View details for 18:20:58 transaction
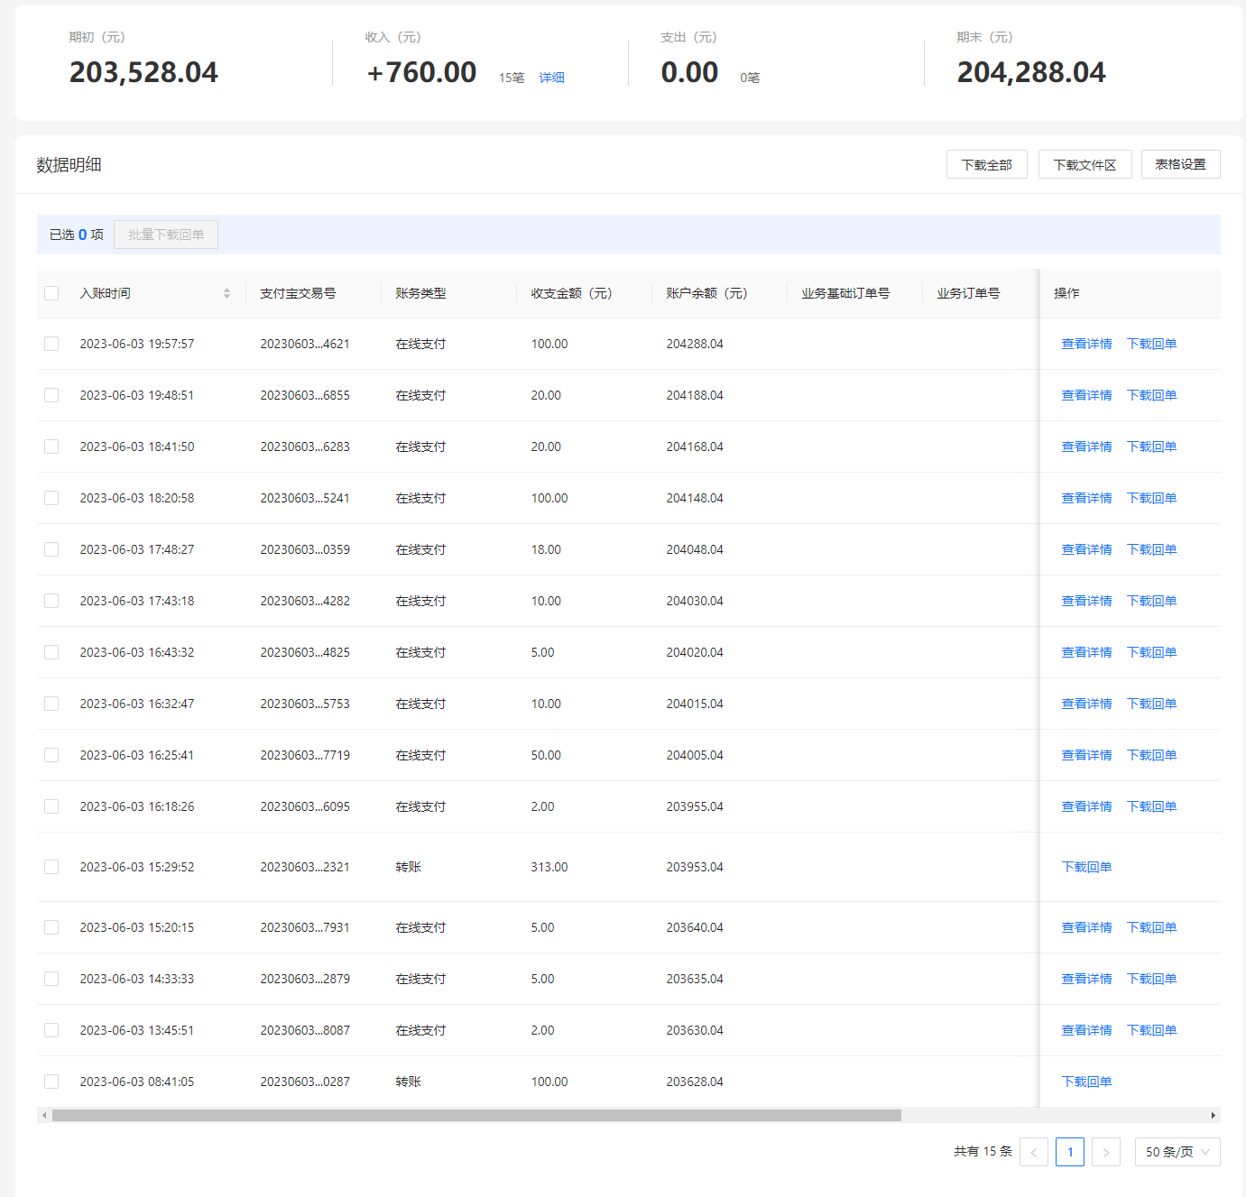The height and width of the screenshot is (1197, 1246). tap(1086, 498)
